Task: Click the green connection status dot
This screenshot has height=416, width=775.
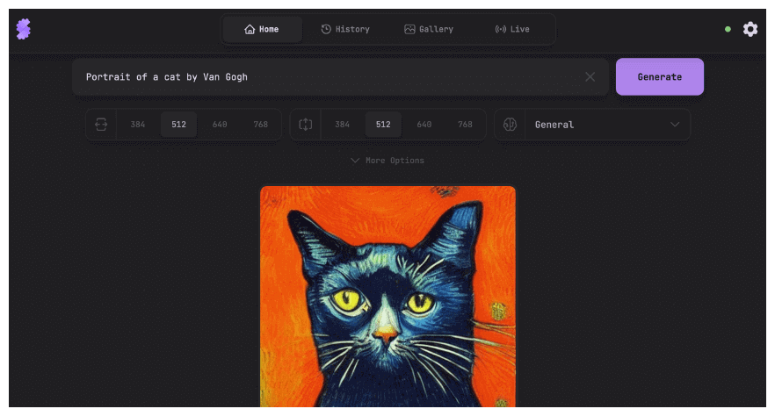Action: click(728, 29)
